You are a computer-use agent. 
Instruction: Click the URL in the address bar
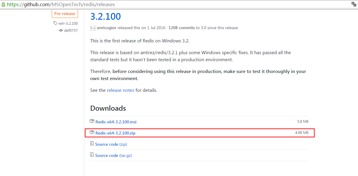pyautogui.click(x=61, y=4)
